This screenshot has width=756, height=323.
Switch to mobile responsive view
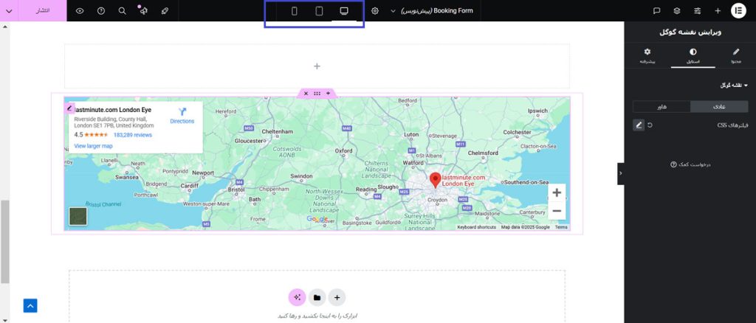[295, 11]
